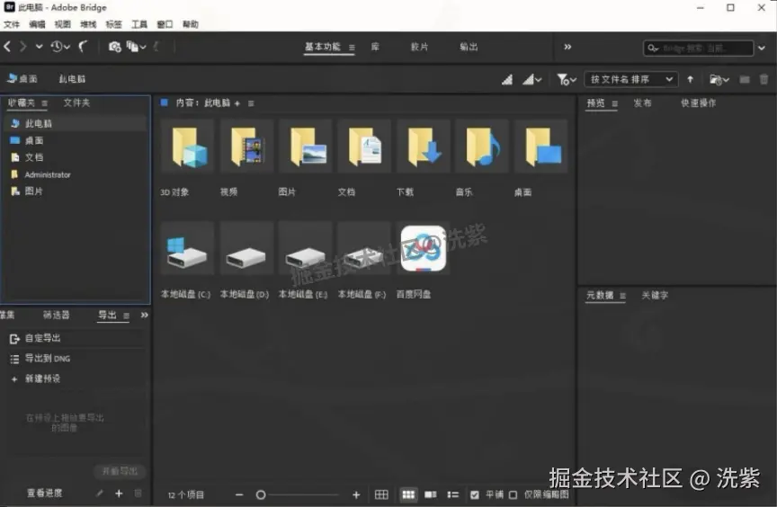This screenshot has width=777, height=507.
Task: Open the 收藏夹 panel menu icon
Action: [x=45, y=103]
